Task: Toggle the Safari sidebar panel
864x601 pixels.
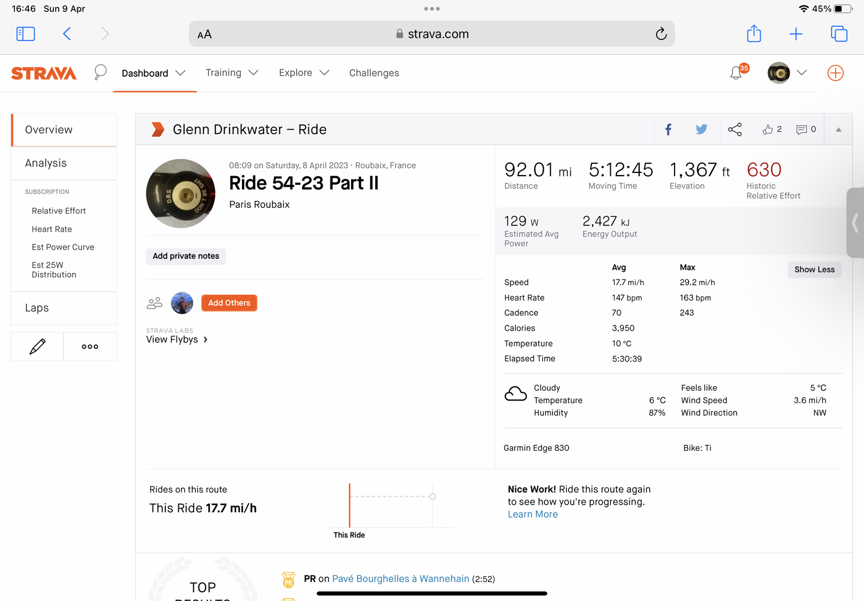Action: click(25, 34)
